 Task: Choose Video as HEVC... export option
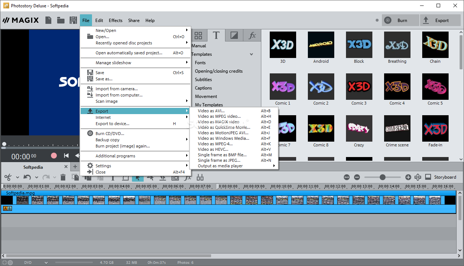point(234,149)
